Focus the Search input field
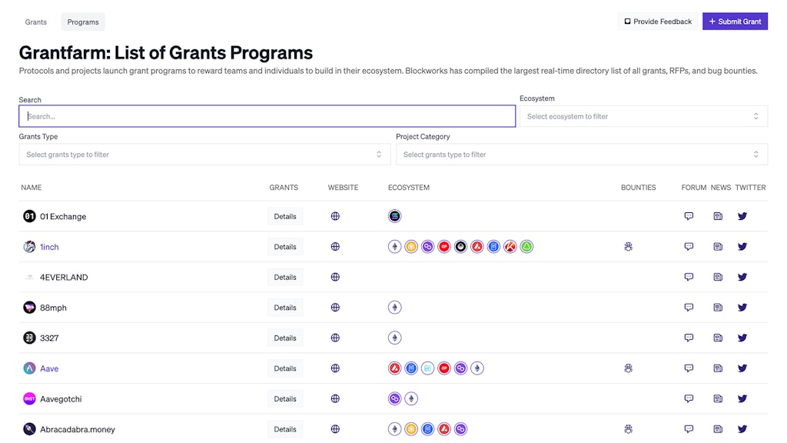787x443 pixels. pyautogui.click(x=267, y=116)
